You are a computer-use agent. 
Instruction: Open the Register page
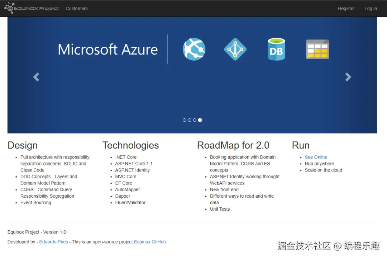pyautogui.click(x=346, y=8)
